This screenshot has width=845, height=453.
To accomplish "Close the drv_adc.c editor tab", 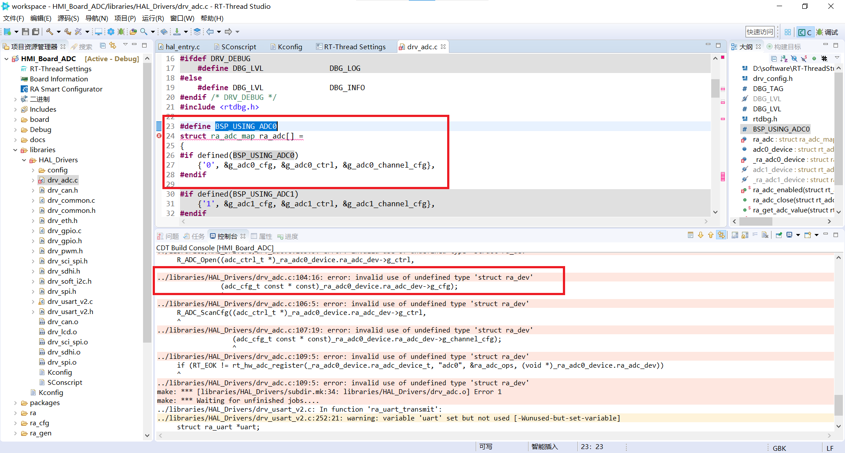I will (443, 47).
